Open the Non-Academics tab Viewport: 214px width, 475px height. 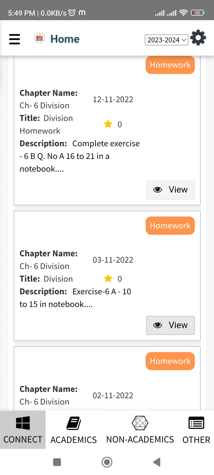click(140, 430)
